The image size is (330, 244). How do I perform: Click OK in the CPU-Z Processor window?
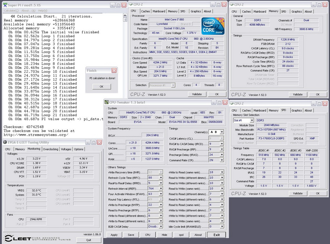[x=217, y=94]
